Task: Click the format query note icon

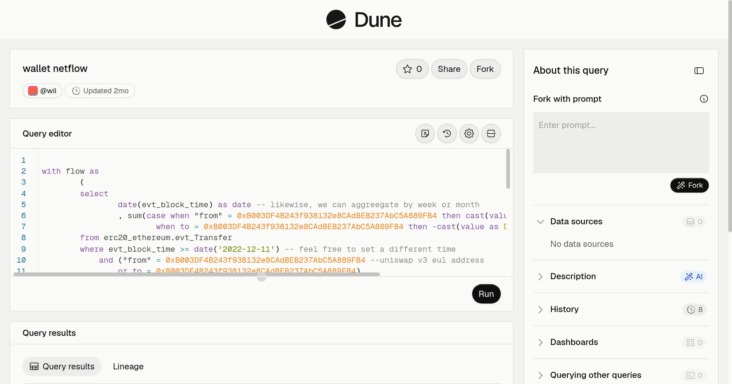Action: coord(425,133)
